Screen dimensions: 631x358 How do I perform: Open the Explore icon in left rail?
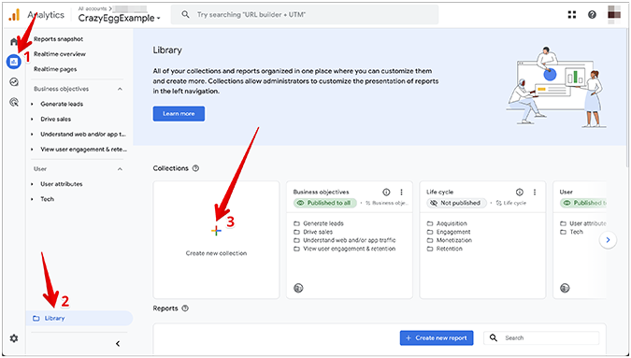pyautogui.click(x=14, y=82)
